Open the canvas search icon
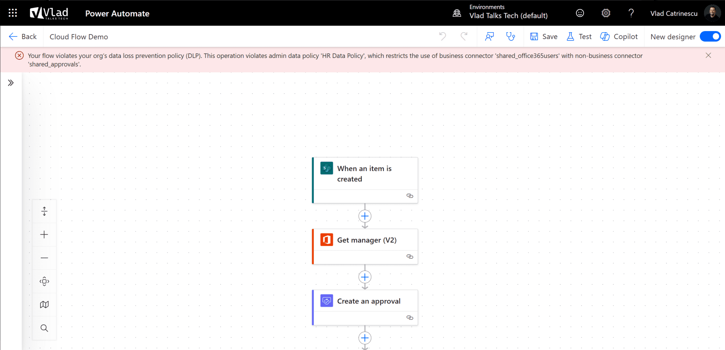 click(x=44, y=328)
